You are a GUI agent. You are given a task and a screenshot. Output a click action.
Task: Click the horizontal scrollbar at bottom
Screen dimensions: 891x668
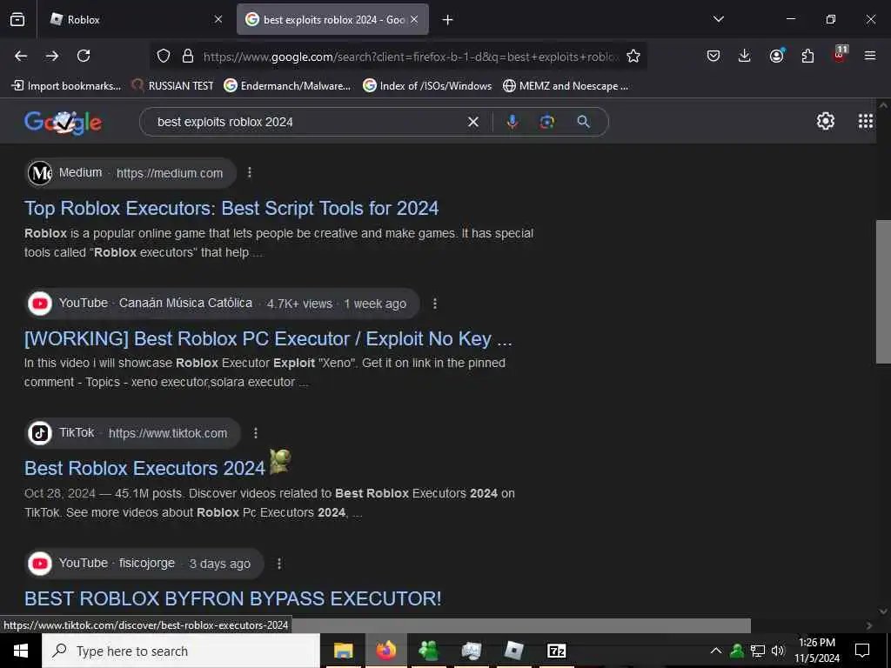pos(520,625)
